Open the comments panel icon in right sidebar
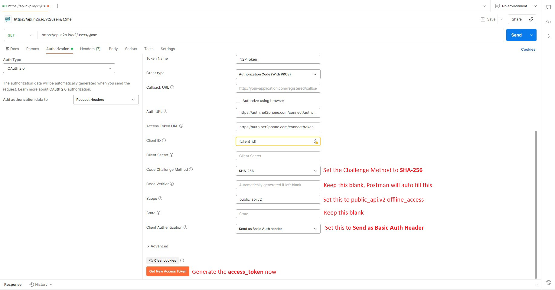The image size is (555, 290). coord(549,7)
